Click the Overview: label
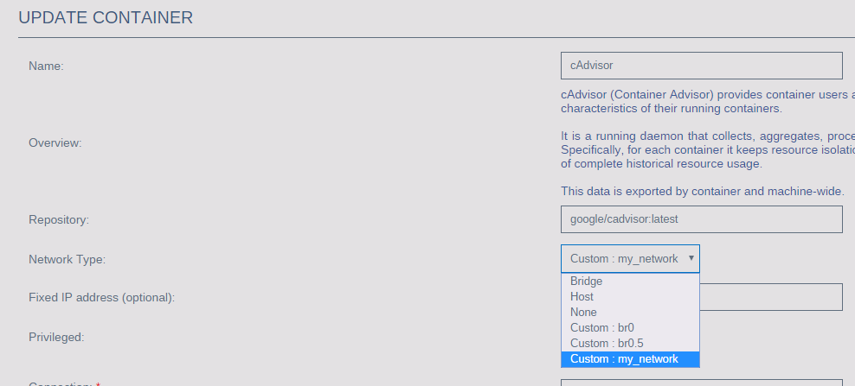The height and width of the screenshot is (386, 855). 55,143
